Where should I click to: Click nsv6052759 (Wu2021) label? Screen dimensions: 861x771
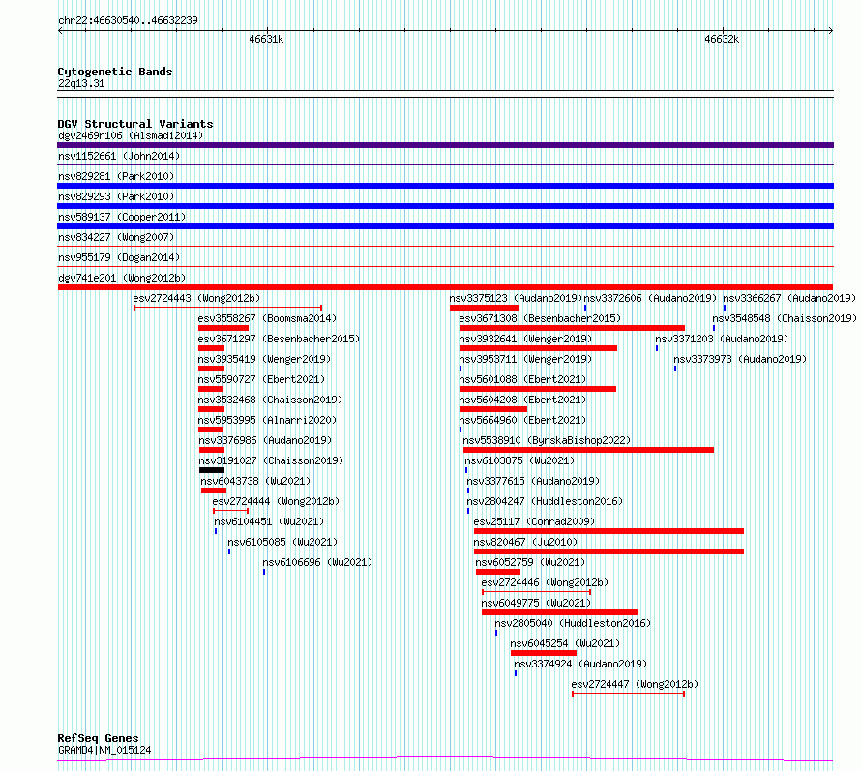[x=530, y=562]
